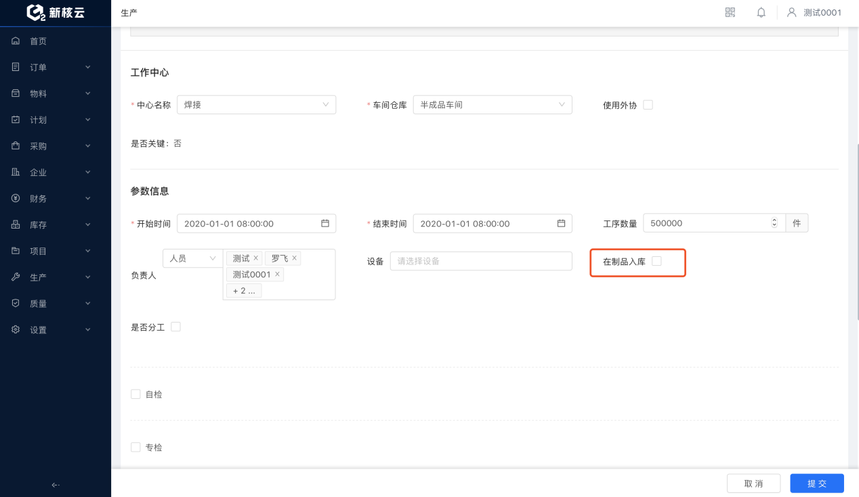This screenshot has height=497, width=859.
Task: Click the 开始时间 datetime field
Action: coord(256,223)
